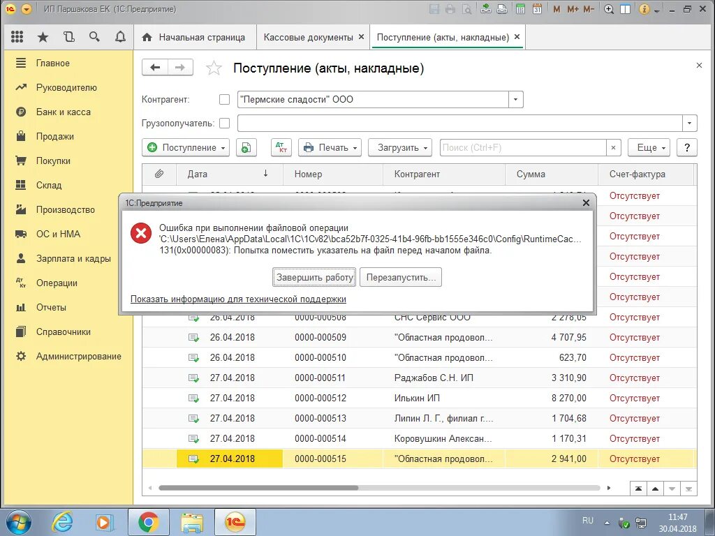Click the horizontal scrollbar thumb
The image size is (715, 536).
(x=258, y=488)
